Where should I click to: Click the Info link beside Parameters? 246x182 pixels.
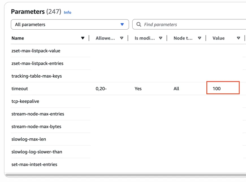68,12
